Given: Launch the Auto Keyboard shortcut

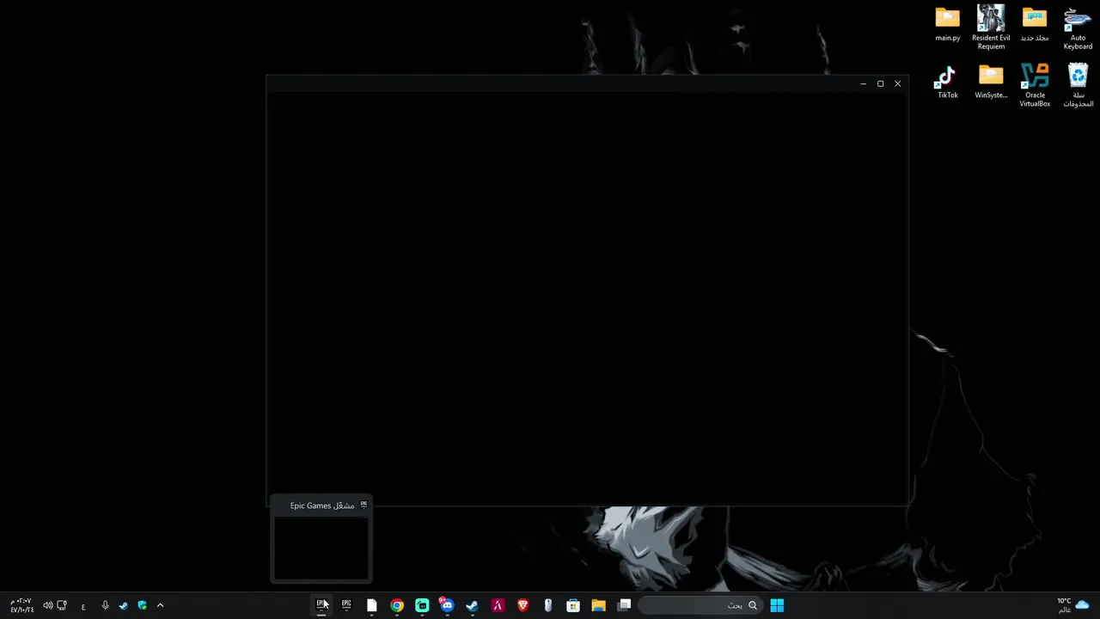Looking at the screenshot, I should (x=1078, y=28).
